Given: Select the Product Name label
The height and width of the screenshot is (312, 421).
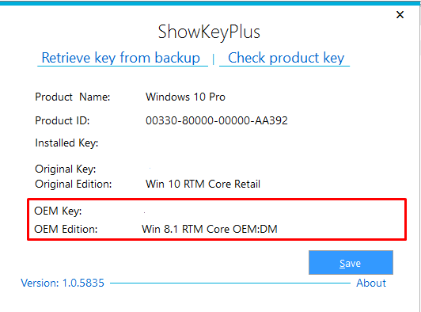Looking at the screenshot, I should point(73,97).
